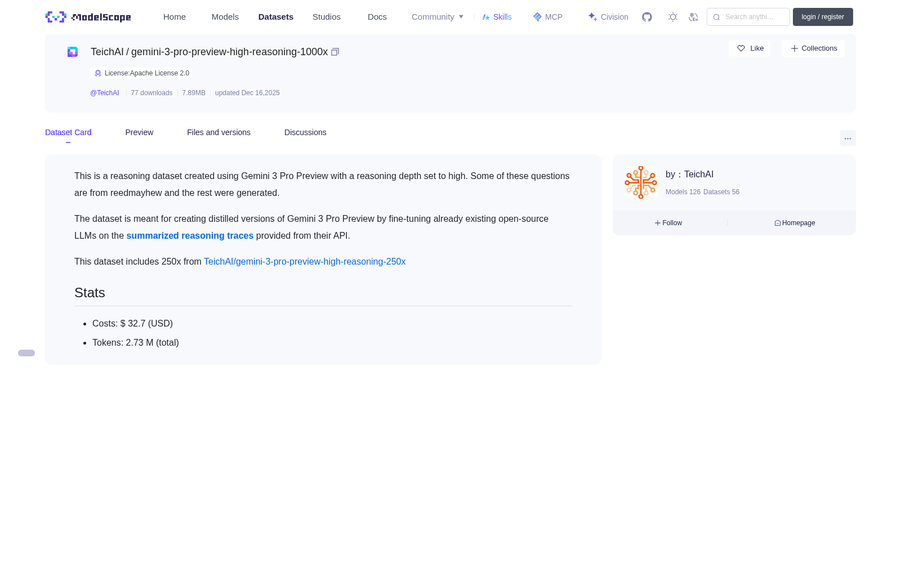Open the MCP page
Image resolution: width=901 pixels, height=563 pixels.
(547, 17)
